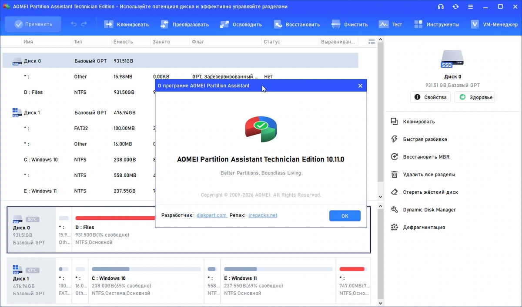Click the column view options icon
Screen dimensions: 522x307
click(371, 42)
